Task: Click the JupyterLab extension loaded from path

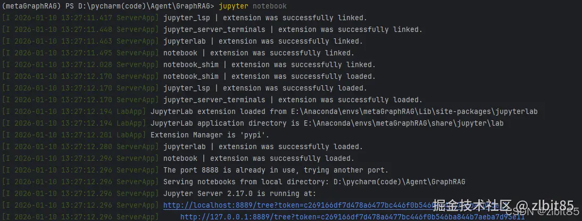Action: (344, 111)
